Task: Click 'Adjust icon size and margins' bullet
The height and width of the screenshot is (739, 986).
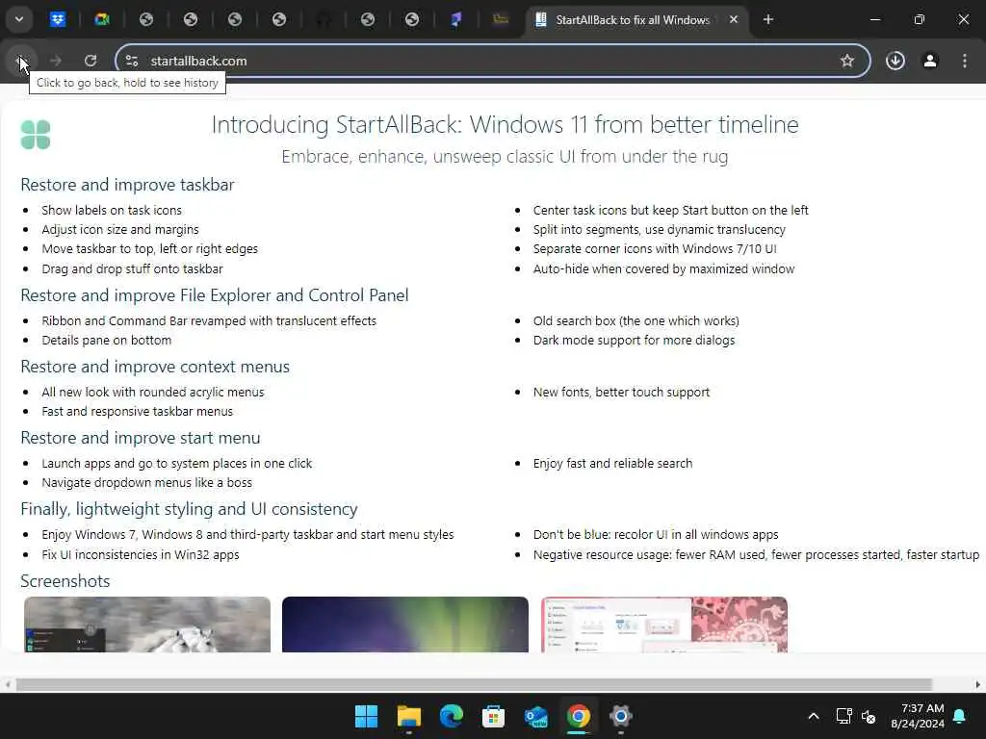Action: tap(120, 229)
